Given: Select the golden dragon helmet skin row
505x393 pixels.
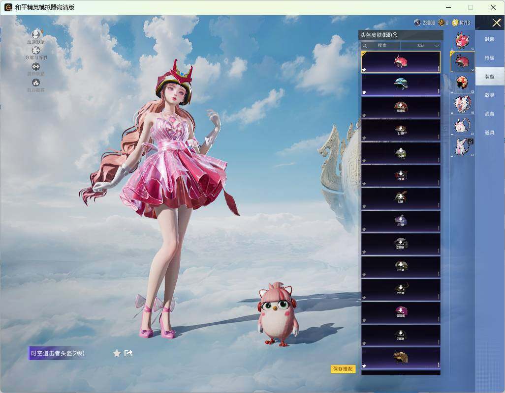Looking at the screenshot, I should 401,358.
